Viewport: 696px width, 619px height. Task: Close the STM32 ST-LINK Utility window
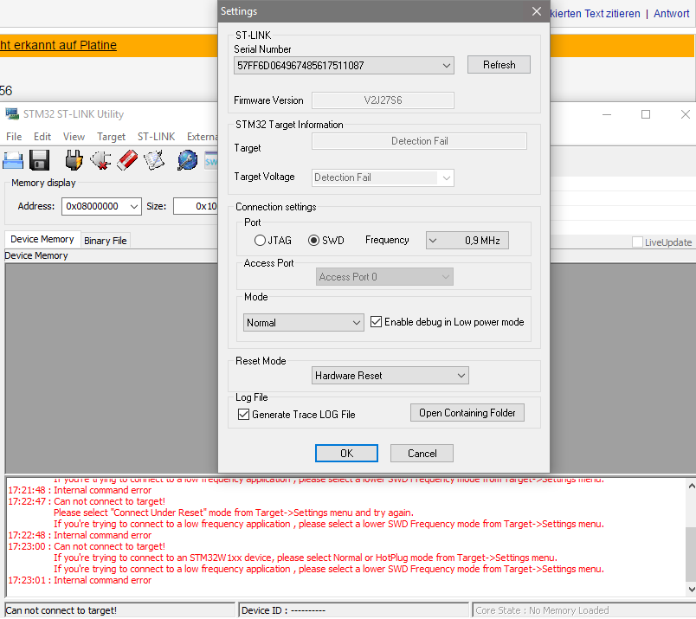click(686, 114)
